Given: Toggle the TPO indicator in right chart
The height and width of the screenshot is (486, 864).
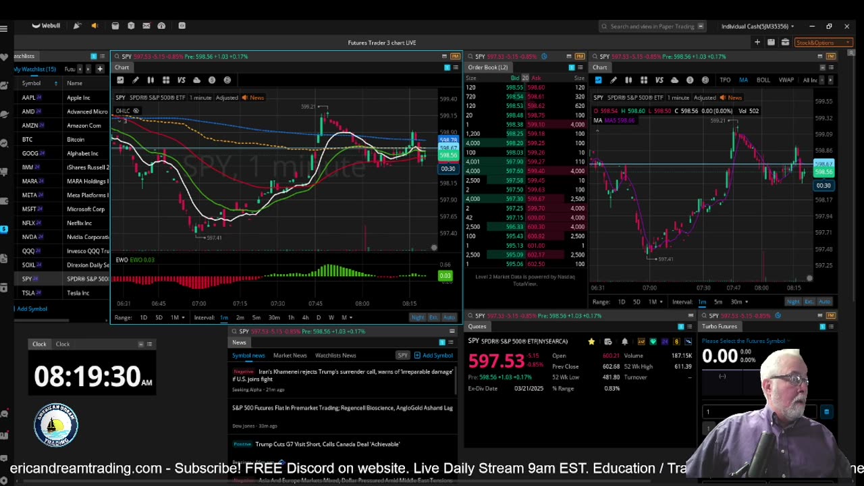Looking at the screenshot, I should pos(725,80).
